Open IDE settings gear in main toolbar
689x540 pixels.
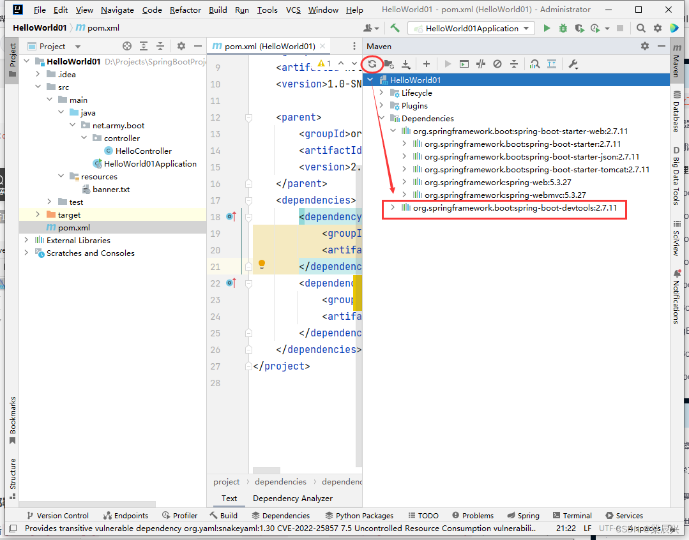click(x=658, y=28)
